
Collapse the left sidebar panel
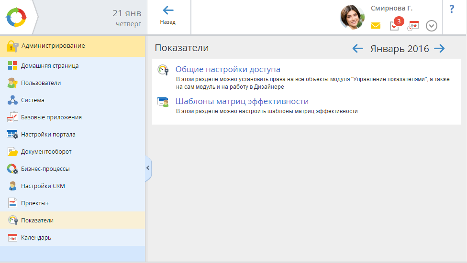(148, 168)
